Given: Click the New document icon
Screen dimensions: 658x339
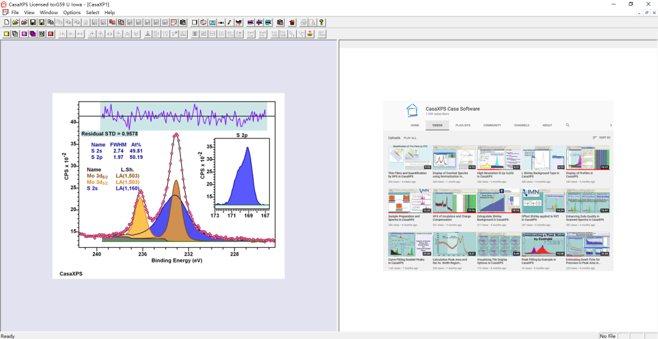Looking at the screenshot, I should [x=6, y=23].
